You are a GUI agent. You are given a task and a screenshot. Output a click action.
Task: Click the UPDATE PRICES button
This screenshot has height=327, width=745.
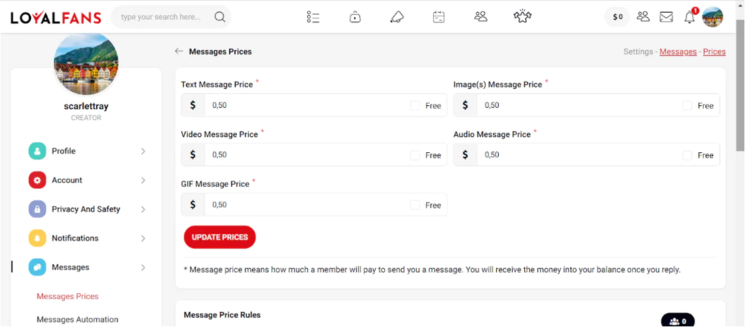[220, 237]
